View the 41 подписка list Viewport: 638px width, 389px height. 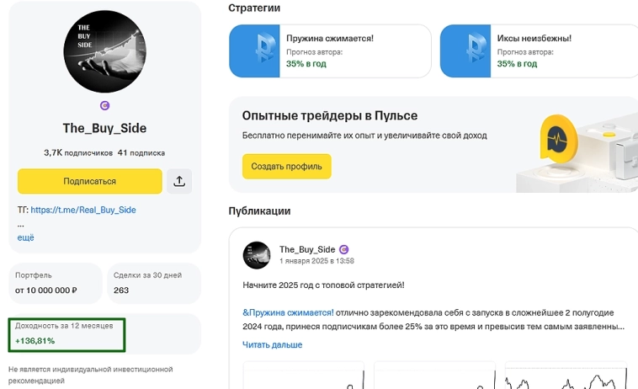[141, 153]
